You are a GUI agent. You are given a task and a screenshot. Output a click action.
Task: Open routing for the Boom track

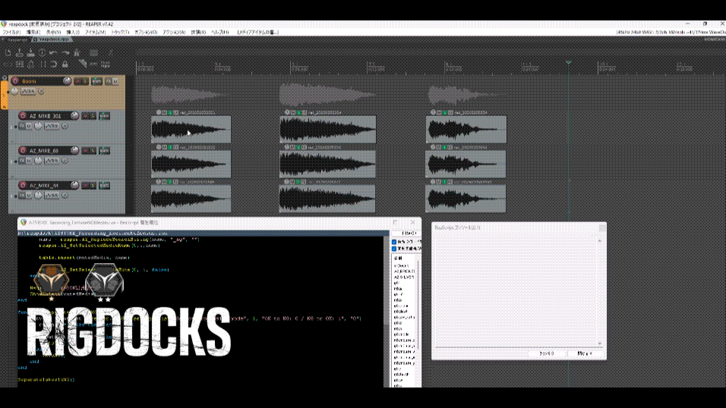click(x=96, y=81)
